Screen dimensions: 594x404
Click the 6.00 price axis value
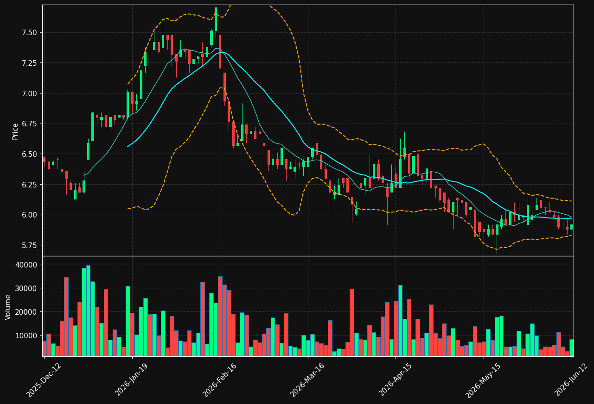click(x=30, y=215)
